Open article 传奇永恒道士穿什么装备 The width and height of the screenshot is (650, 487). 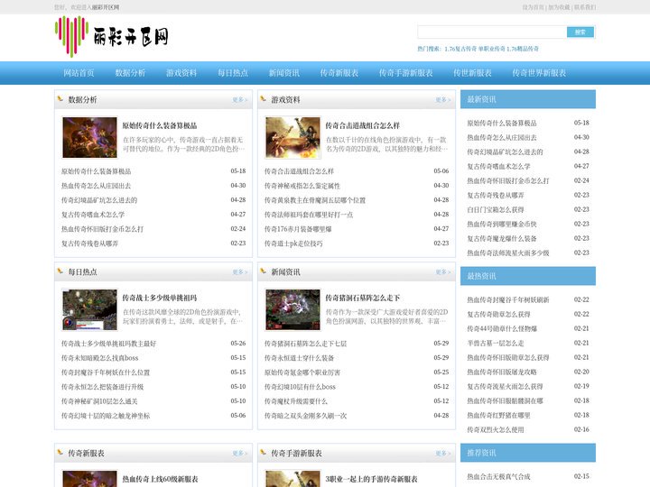click(x=300, y=358)
